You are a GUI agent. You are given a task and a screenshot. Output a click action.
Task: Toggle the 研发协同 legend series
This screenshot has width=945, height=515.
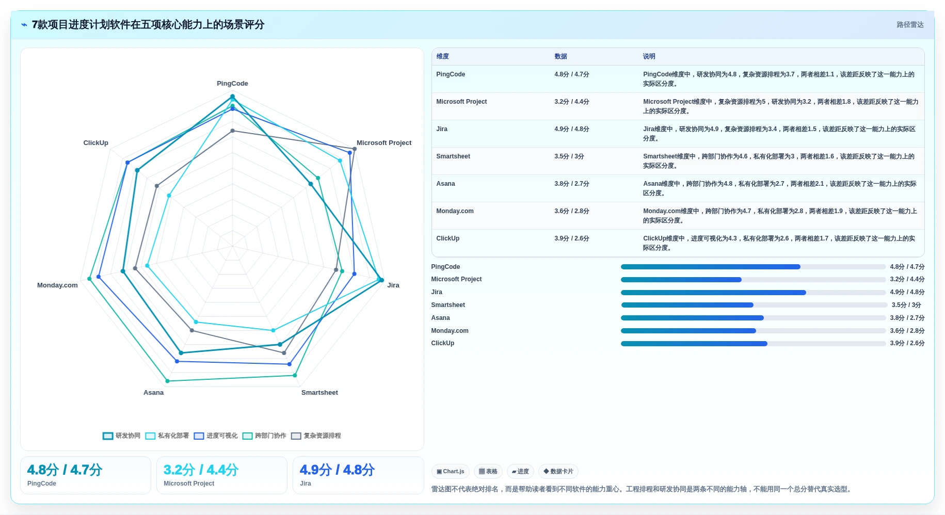tap(121, 436)
